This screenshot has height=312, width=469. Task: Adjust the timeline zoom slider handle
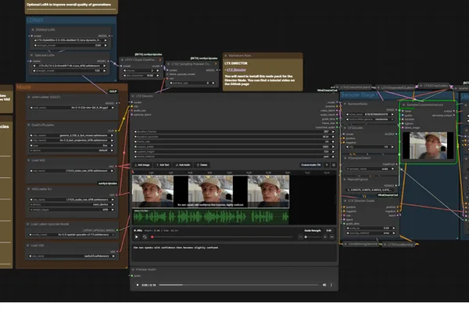coord(306,237)
